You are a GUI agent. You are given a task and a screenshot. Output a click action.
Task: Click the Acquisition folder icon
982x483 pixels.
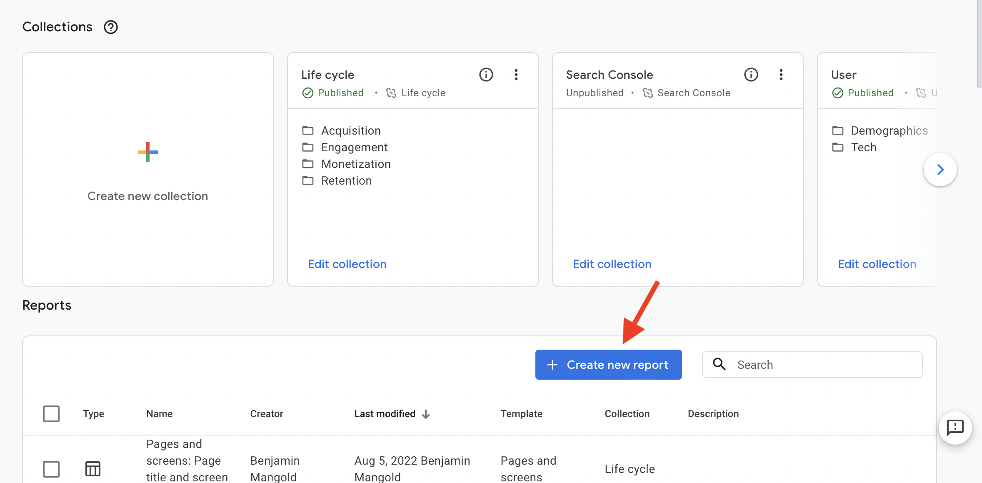(x=308, y=130)
